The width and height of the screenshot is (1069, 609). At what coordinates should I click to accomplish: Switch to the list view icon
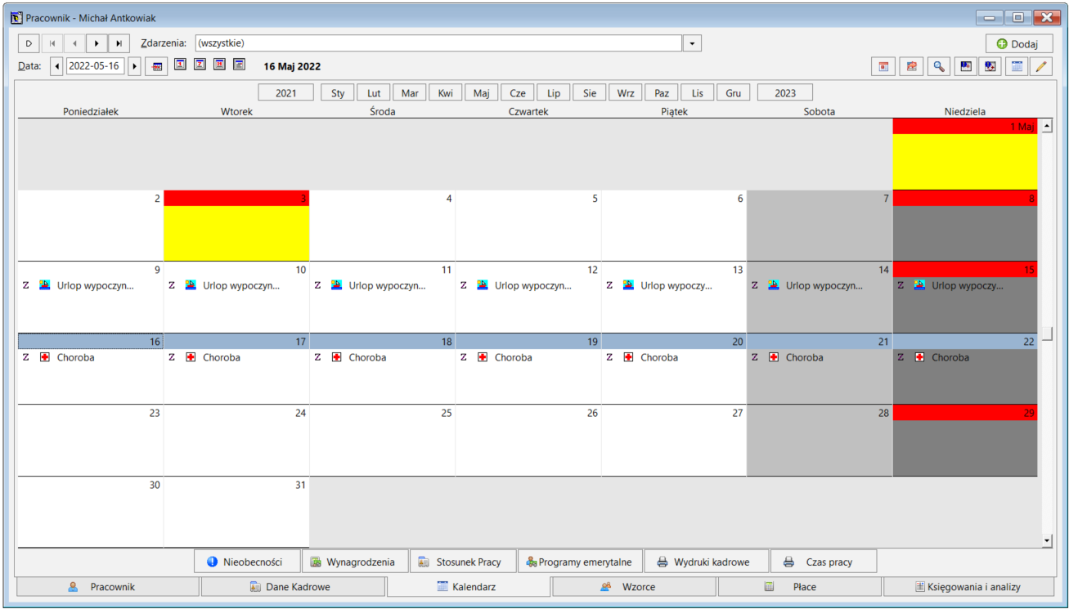(239, 65)
